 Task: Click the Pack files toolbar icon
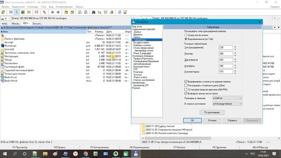point(66,12)
